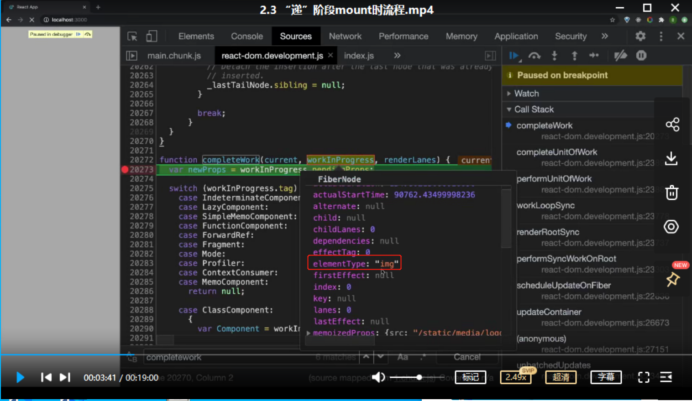Open DevTools settings gear
Image resolution: width=692 pixels, height=401 pixels.
[x=640, y=36]
